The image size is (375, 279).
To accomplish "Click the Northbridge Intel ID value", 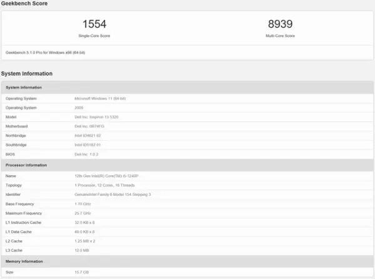I will coord(88,135).
